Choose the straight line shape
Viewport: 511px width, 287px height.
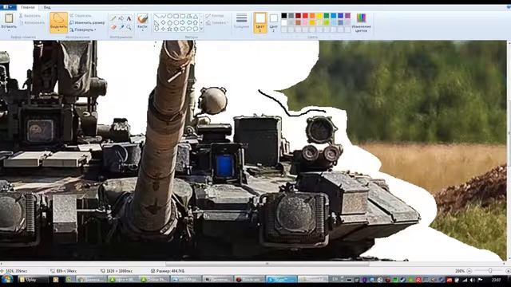tap(156, 16)
